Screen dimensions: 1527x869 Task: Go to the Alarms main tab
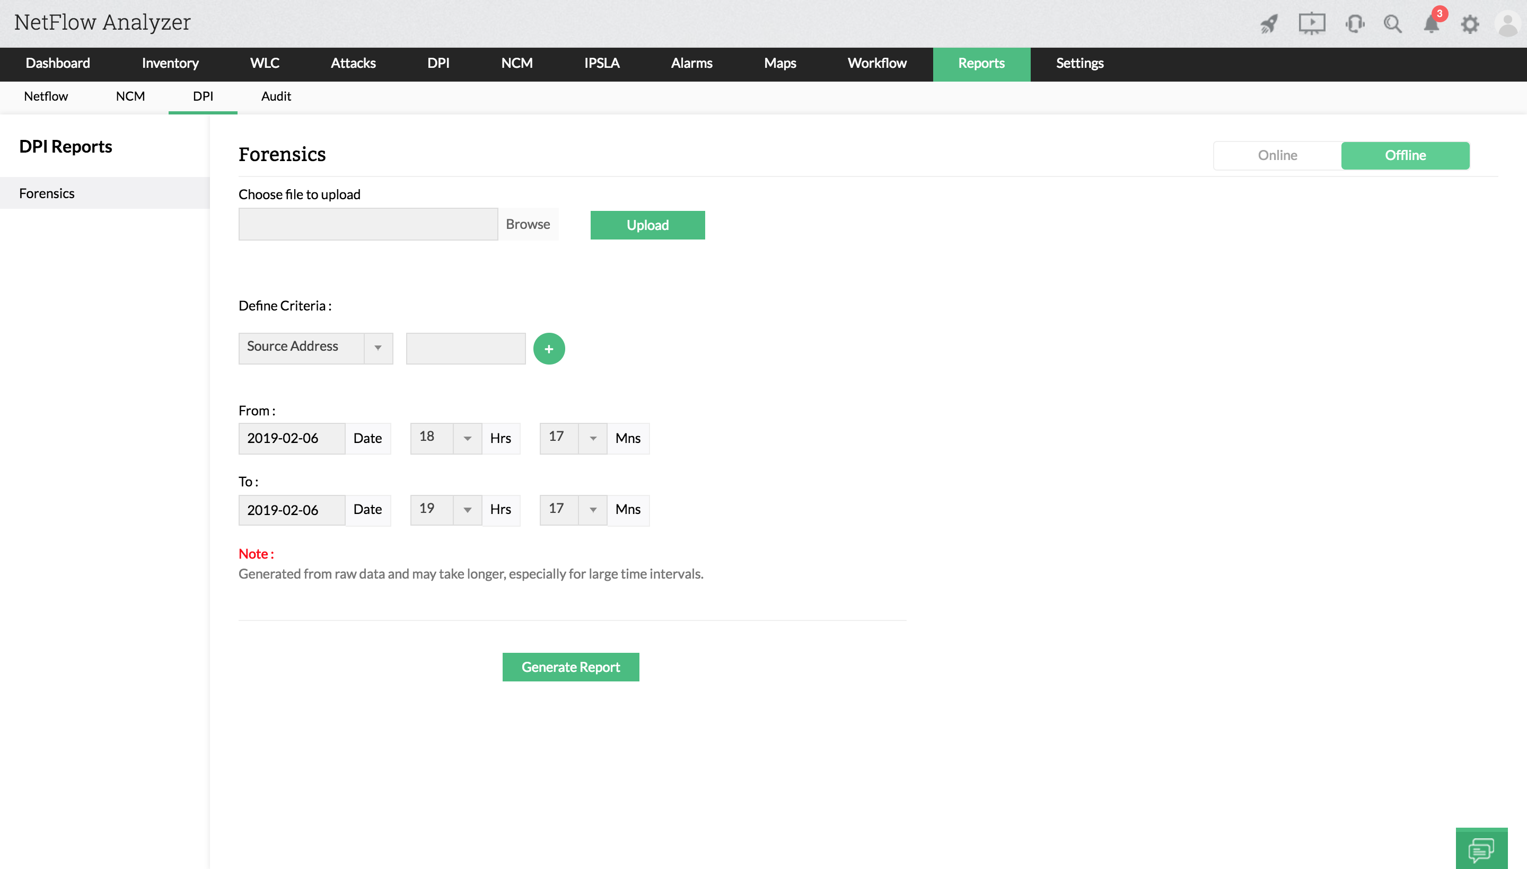click(691, 63)
